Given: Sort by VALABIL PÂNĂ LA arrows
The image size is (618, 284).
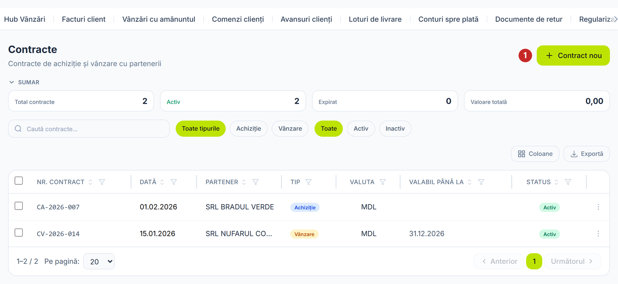Looking at the screenshot, I should 469,182.
